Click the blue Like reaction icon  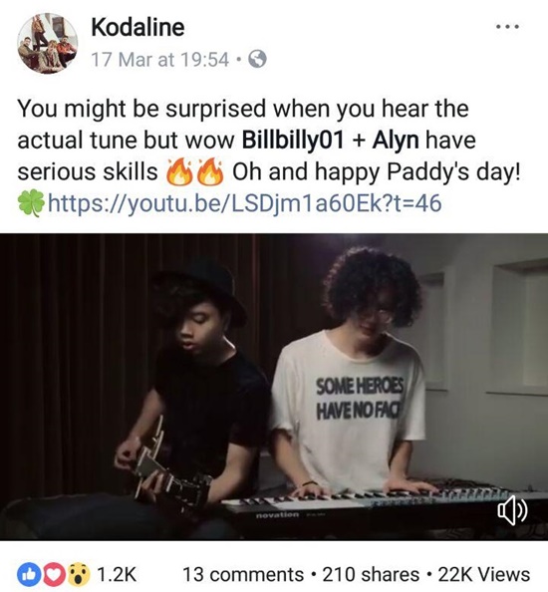click(x=27, y=574)
